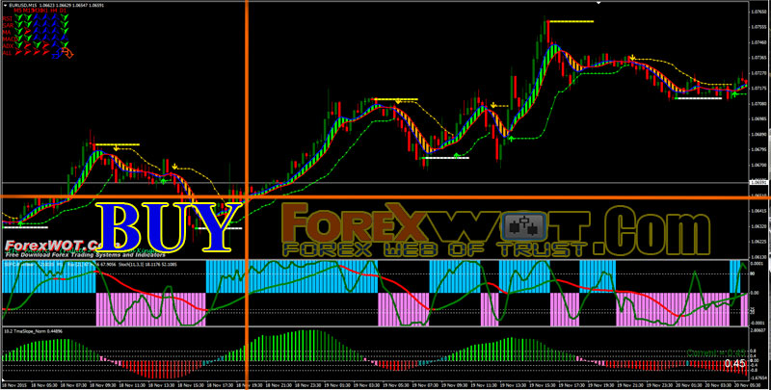Click the H4 timeframe column header
The height and width of the screenshot is (390, 771).
coord(54,11)
